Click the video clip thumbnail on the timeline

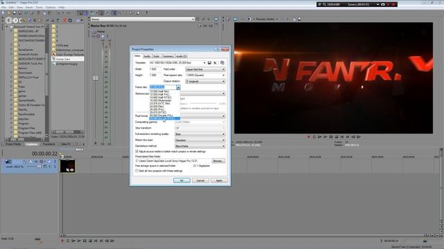pyautogui.click(x=67, y=166)
